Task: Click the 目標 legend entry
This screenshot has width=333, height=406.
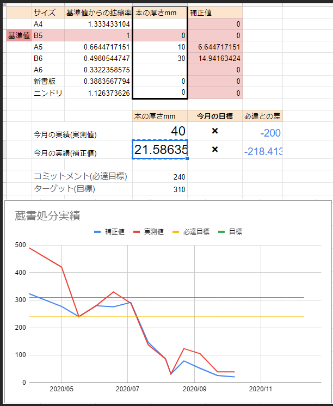Action: (x=230, y=231)
